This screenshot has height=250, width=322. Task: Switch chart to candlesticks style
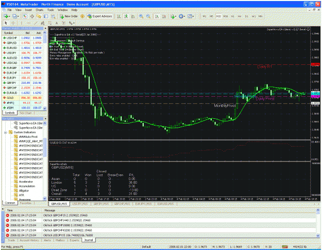tap(126, 16)
